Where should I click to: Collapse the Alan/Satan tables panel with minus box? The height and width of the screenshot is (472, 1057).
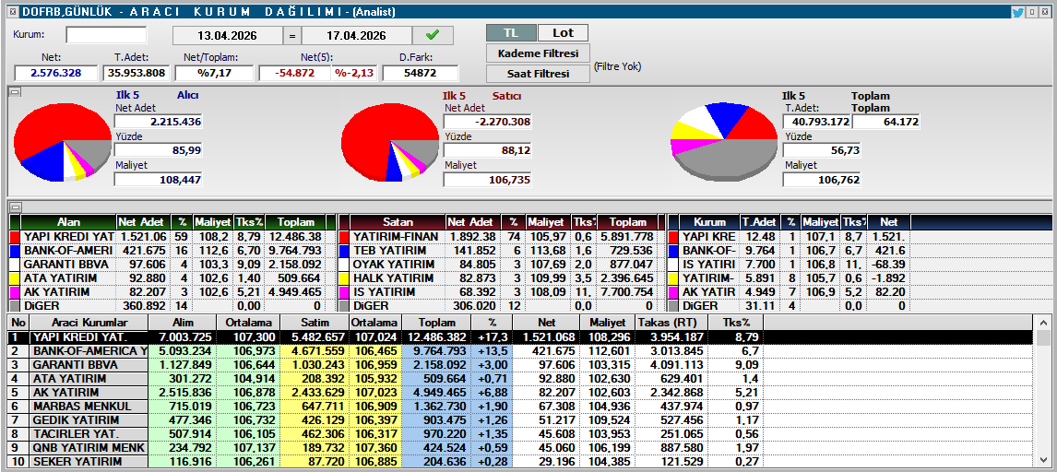(15, 206)
